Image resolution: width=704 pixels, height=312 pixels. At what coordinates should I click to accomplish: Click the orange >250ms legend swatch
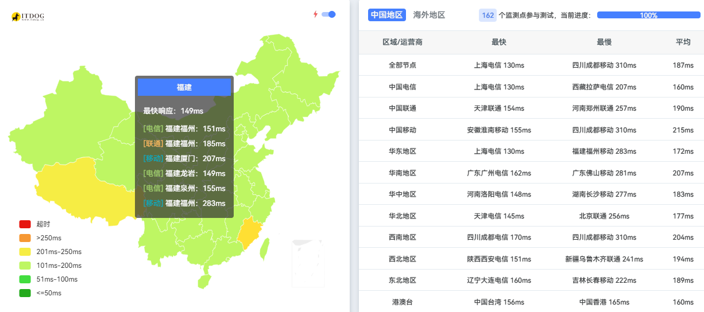(25, 238)
